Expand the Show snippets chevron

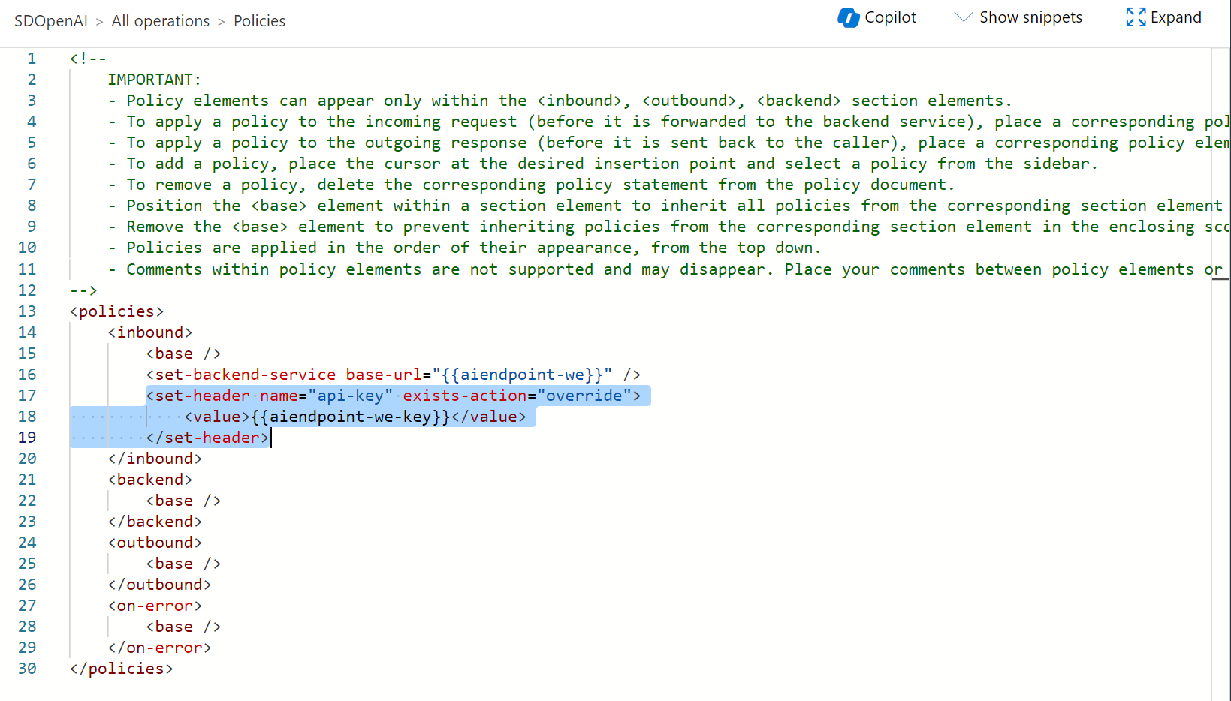point(963,17)
